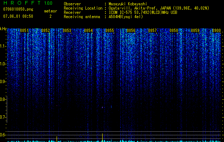Click the 0853 time marker
The image size is (224, 142).
click(x=67, y=31)
